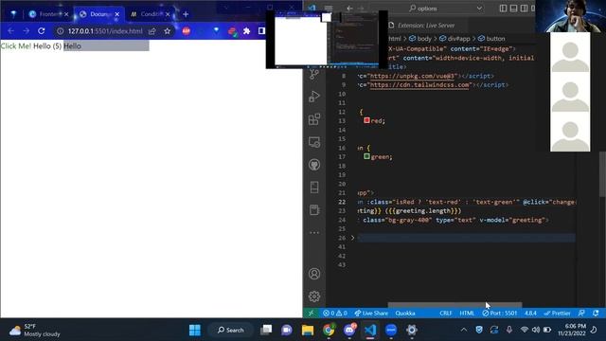Toggle the Chrome side panel icon
The height and width of the screenshot is (341, 606).
261,31
